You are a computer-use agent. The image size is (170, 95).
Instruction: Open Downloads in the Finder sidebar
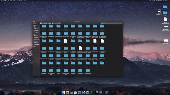click(x=36, y=27)
